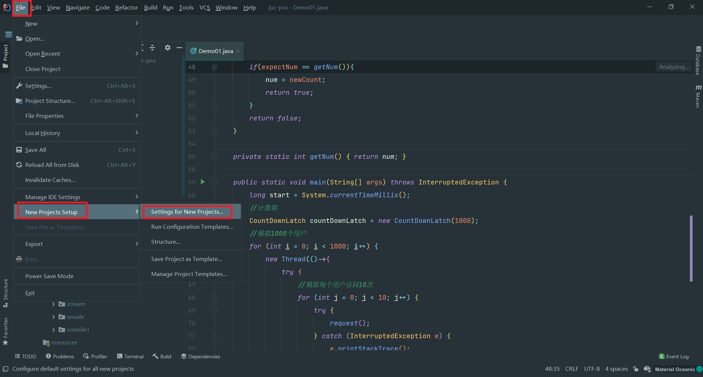The height and width of the screenshot is (377, 703).
Task: Select Save Project as Template...
Action: point(191,259)
